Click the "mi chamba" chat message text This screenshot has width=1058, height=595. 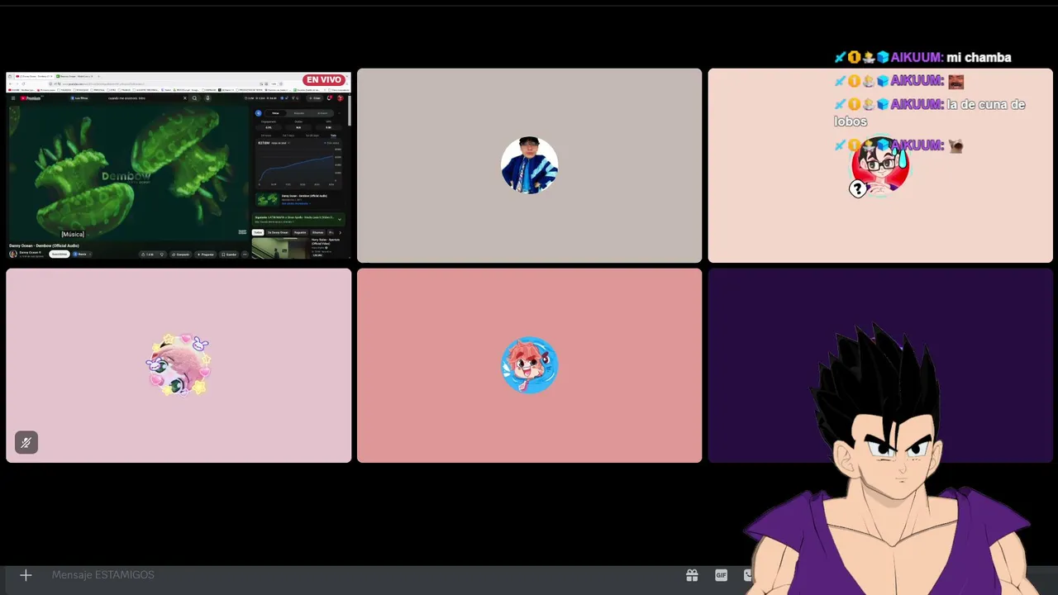pyautogui.click(x=979, y=58)
